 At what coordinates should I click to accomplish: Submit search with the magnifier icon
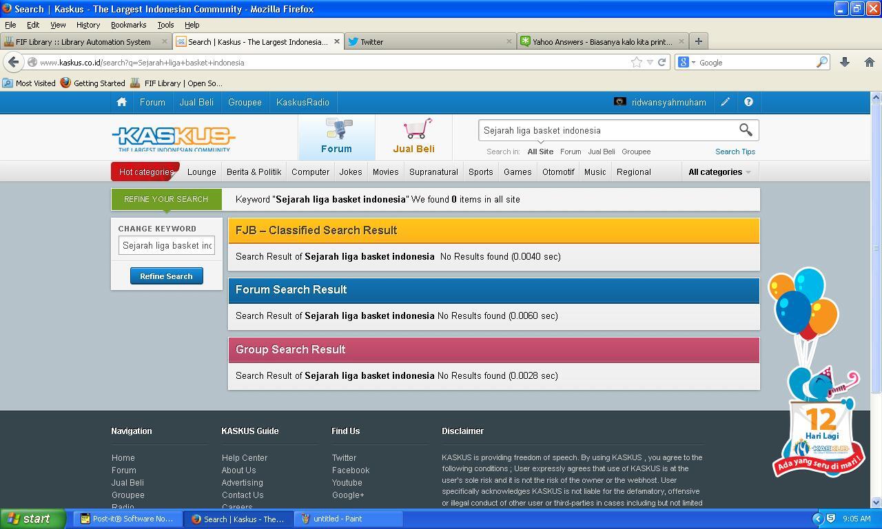point(746,129)
